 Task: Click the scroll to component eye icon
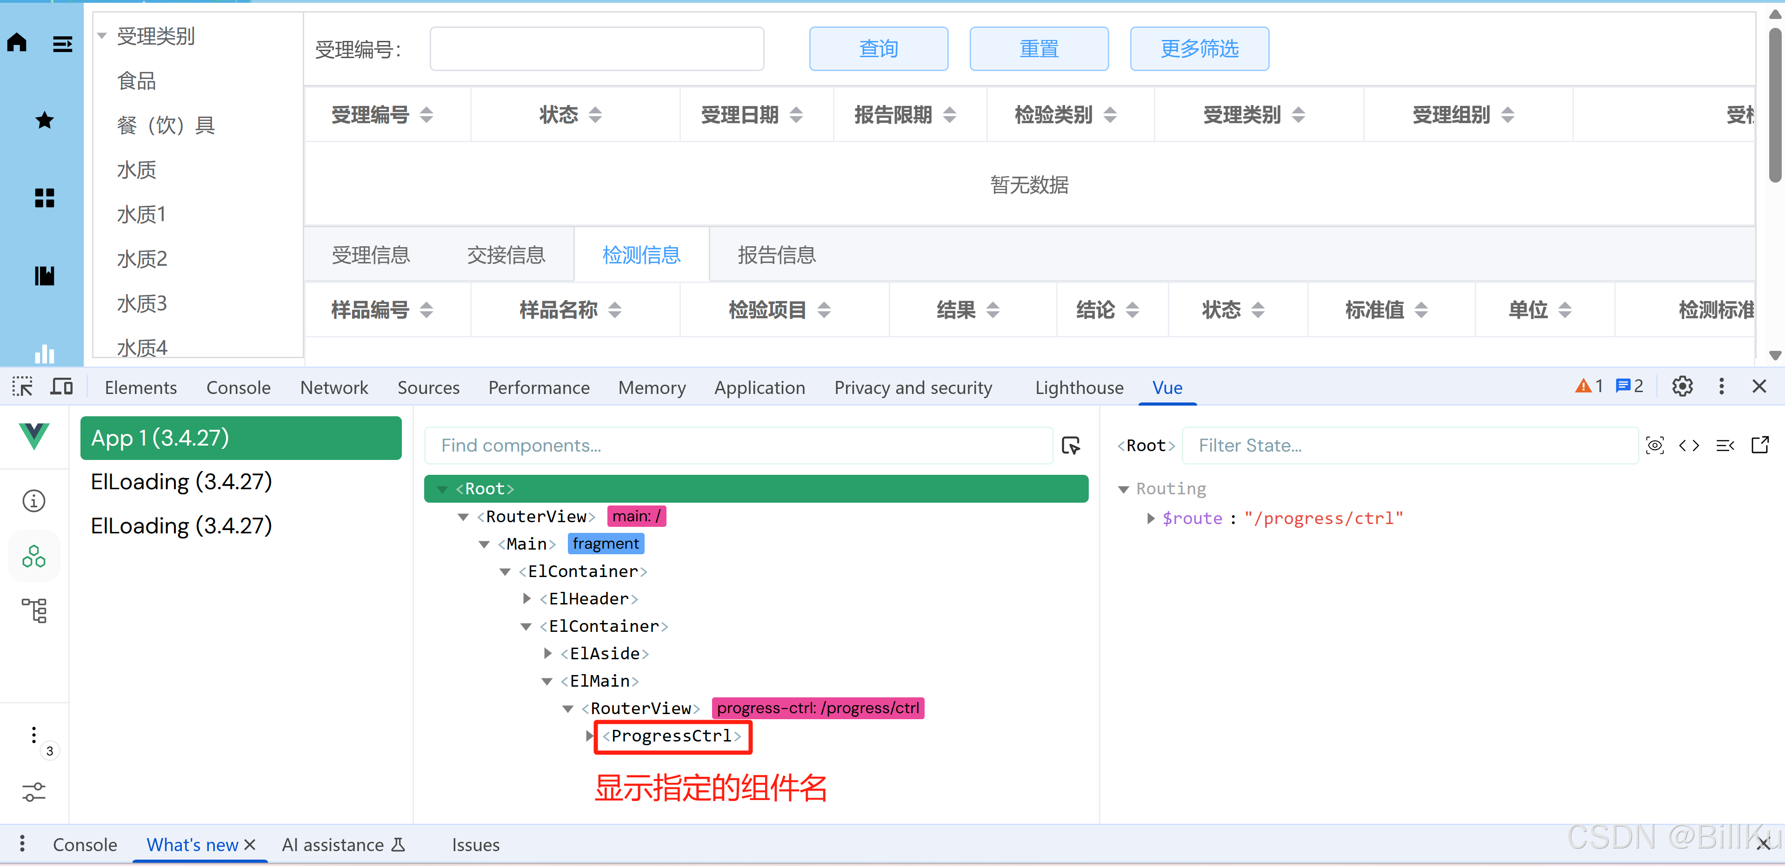click(x=1655, y=445)
